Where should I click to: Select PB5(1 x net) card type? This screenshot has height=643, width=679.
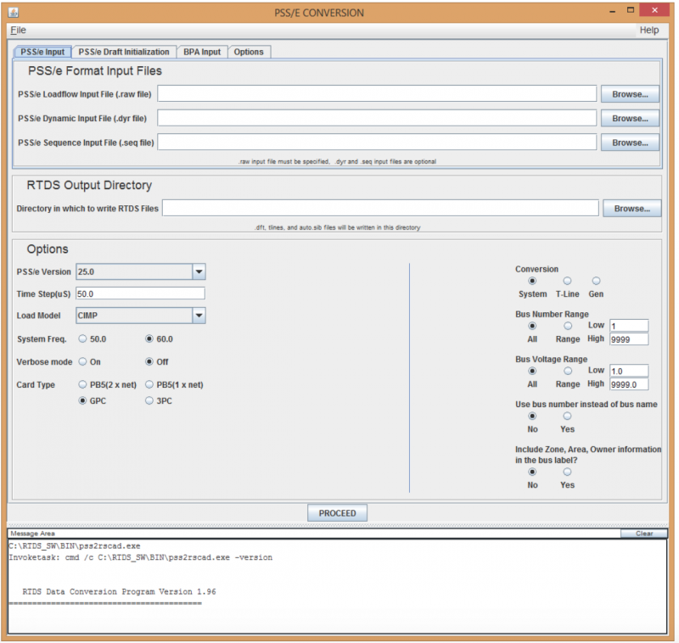point(149,384)
